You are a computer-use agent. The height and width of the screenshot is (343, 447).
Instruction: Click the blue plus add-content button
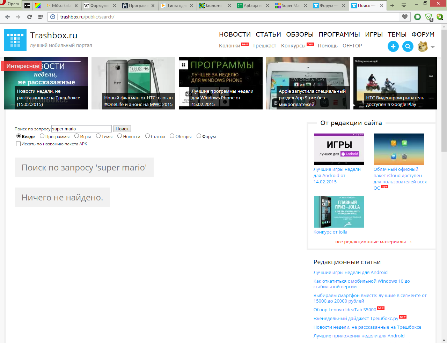(393, 46)
